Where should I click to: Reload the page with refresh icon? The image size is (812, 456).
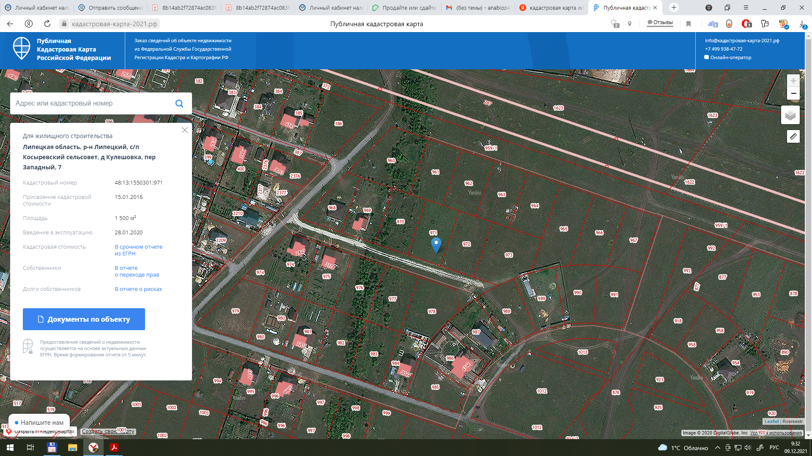tap(47, 24)
